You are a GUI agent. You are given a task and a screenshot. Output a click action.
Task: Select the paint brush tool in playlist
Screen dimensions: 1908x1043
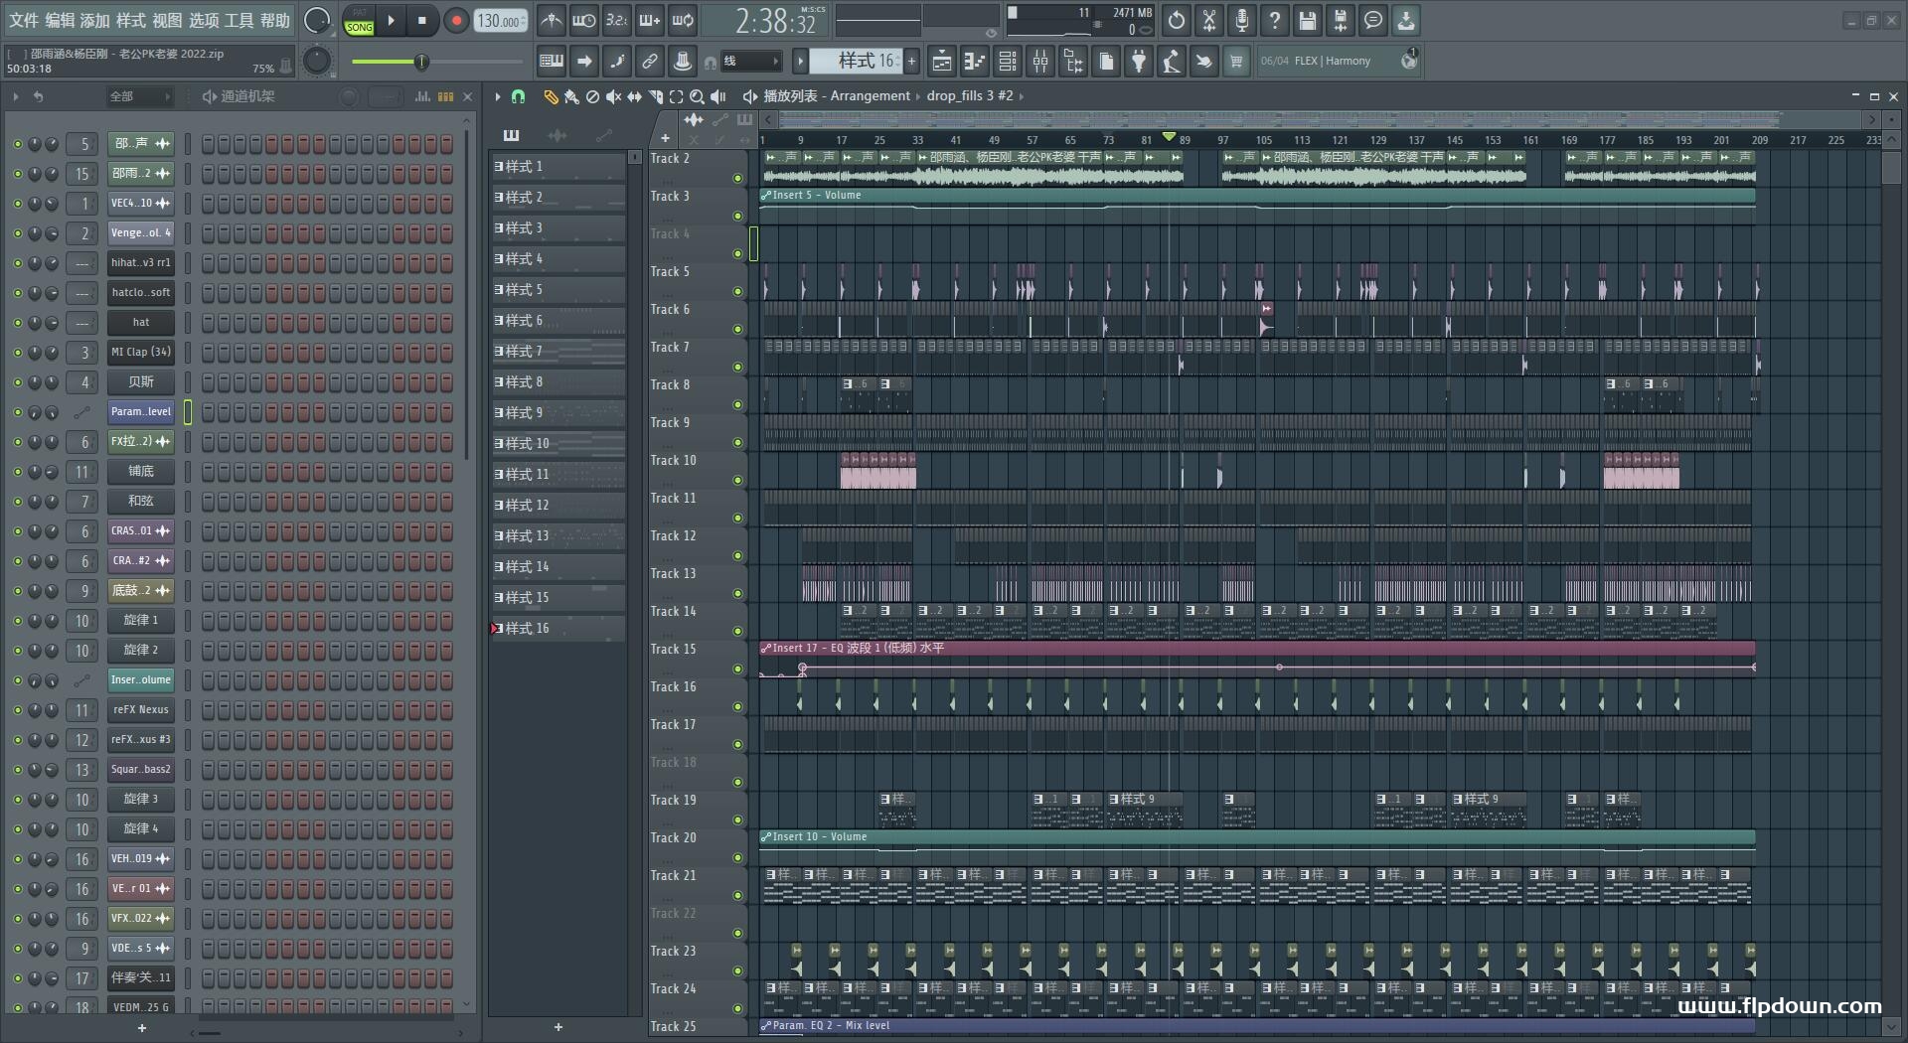[571, 96]
